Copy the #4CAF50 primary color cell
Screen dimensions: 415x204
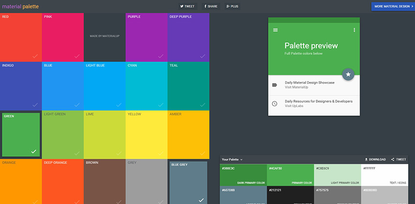pos(290,175)
